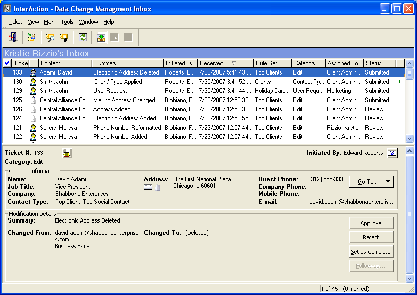The image size is (417, 295).
Task: Click the person icon for Adami, David
Action: (x=33, y=72)
